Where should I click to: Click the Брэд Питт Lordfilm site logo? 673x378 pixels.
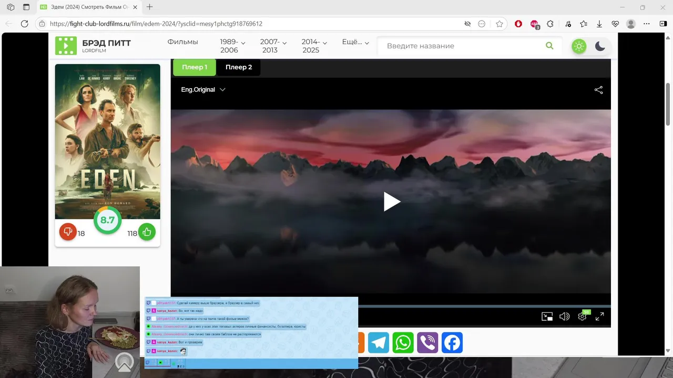pos(93,46)
